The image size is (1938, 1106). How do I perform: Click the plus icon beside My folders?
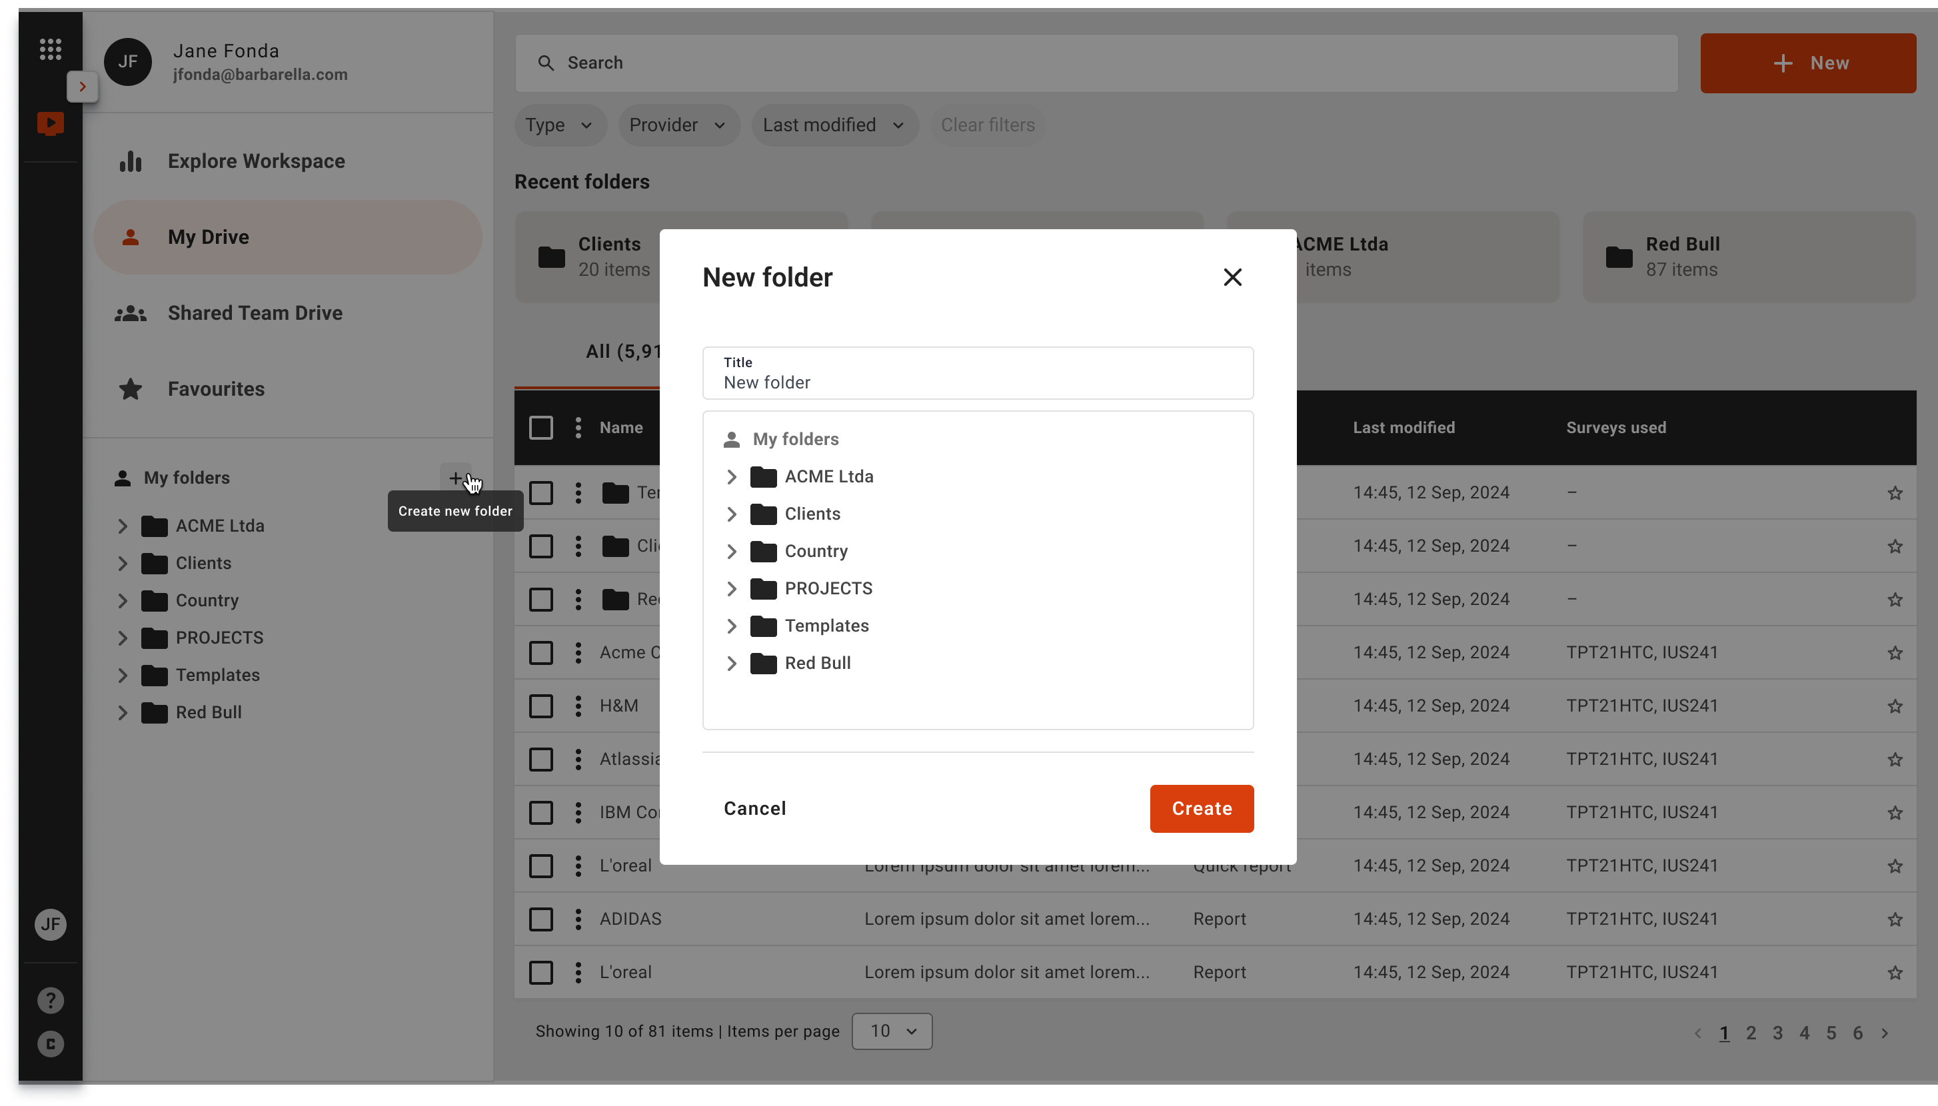coord(455,478)
